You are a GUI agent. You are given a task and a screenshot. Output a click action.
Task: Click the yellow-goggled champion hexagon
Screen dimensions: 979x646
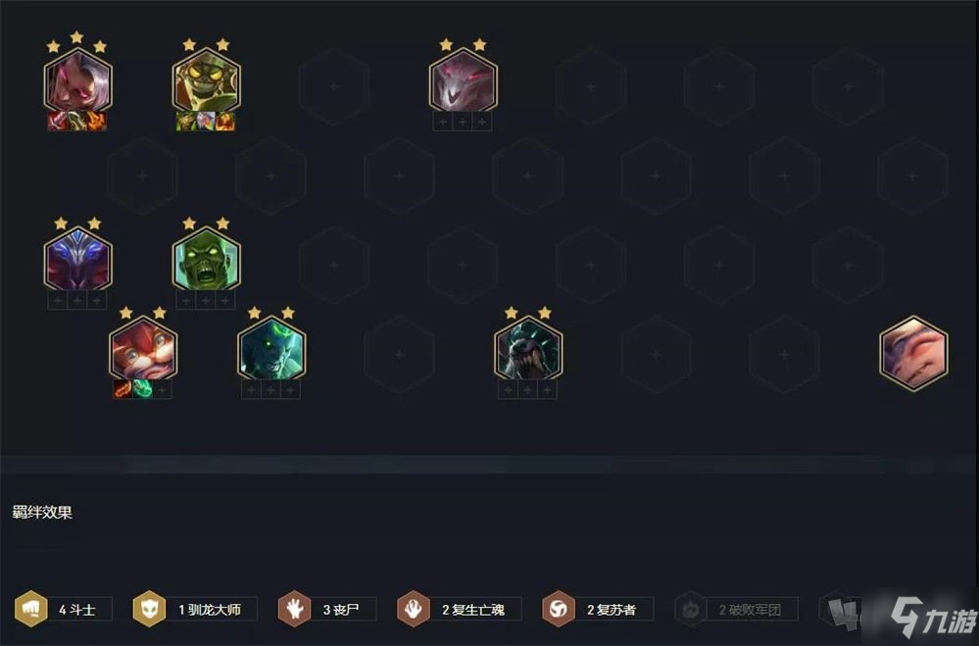[x=206, y=81]
